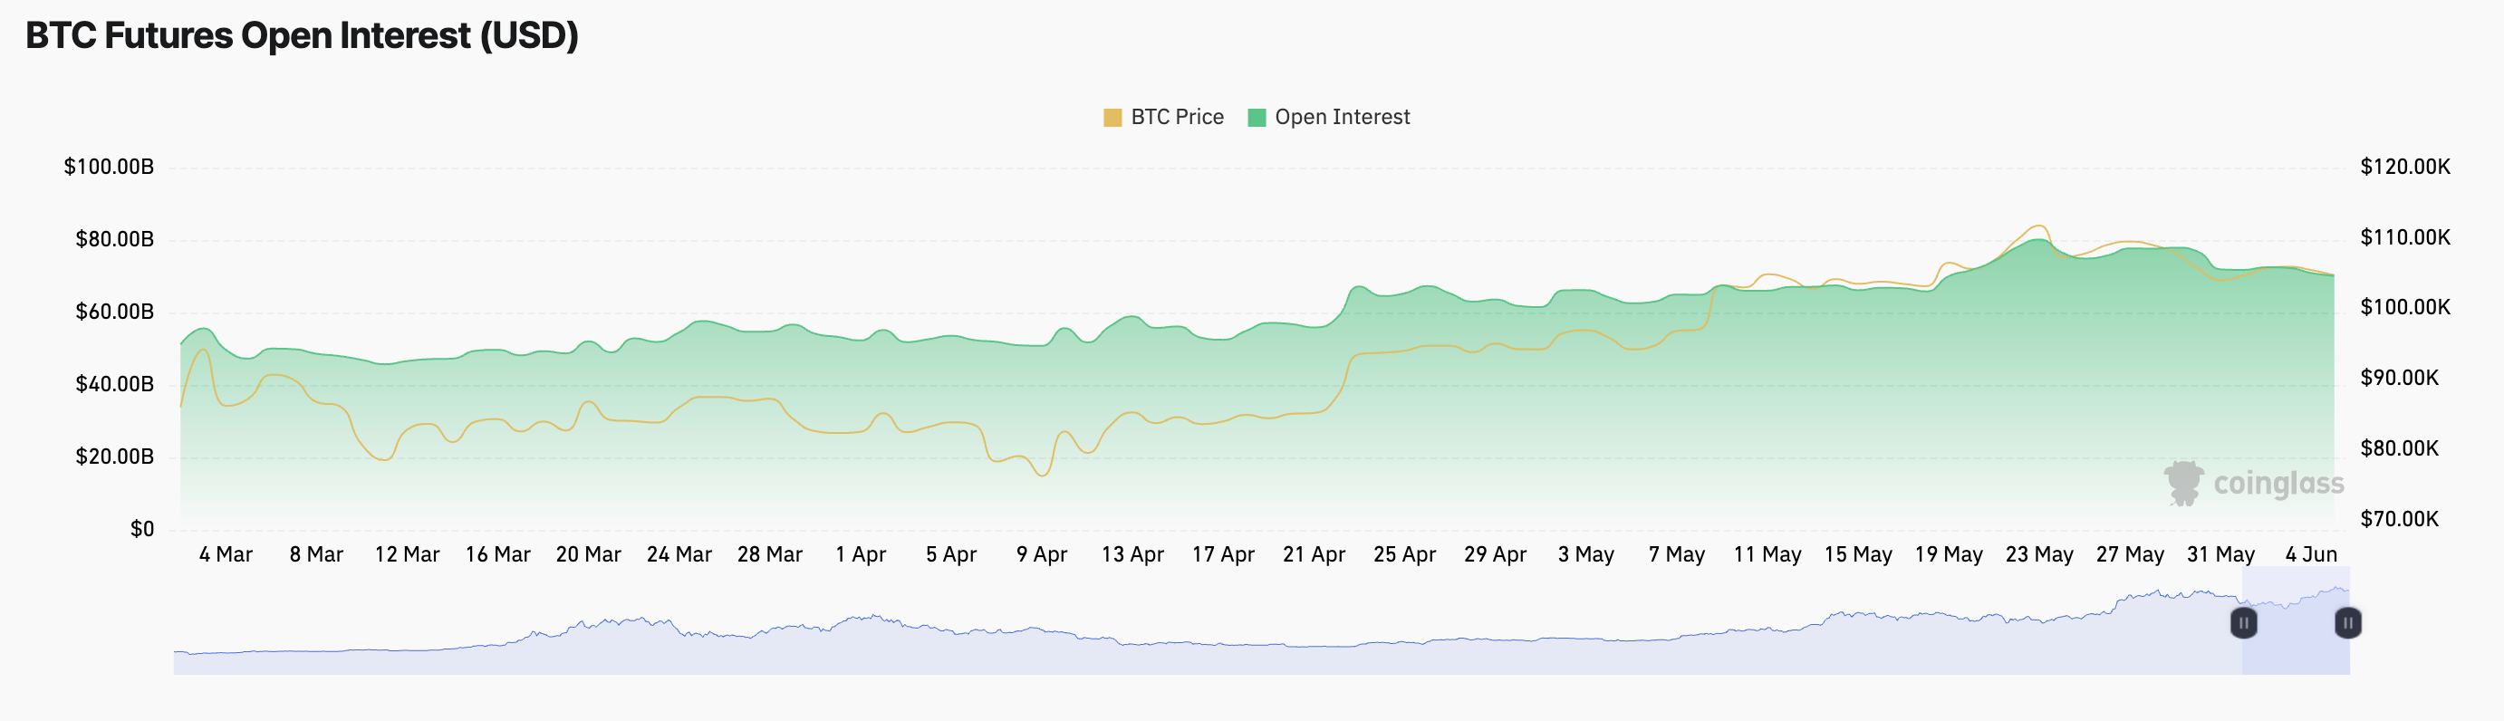Click the coinglass watermark text
Viewport: 2504px width, 721px height.
2278,483
